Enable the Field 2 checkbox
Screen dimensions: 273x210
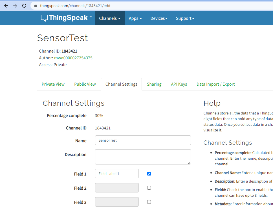pyautogui.click(x=149, y=188)
